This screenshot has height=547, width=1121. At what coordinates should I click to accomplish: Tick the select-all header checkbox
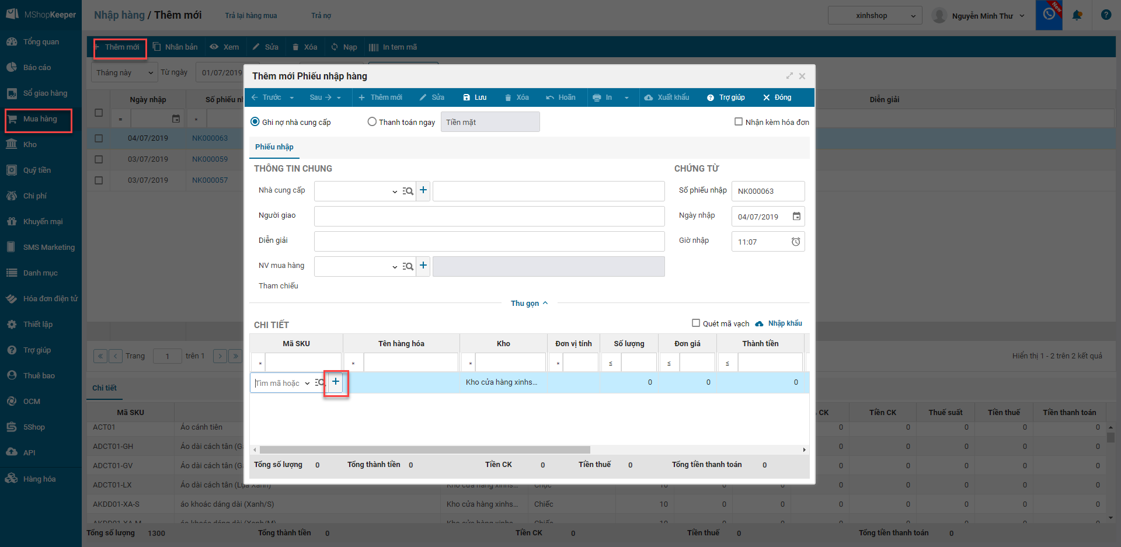pos(99,113)
